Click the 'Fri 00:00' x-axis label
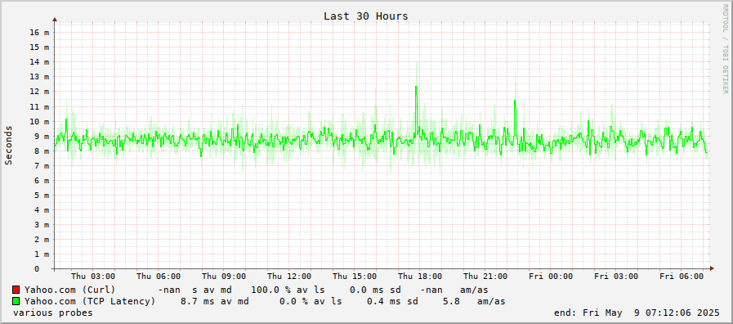 (x=551, y=277)
